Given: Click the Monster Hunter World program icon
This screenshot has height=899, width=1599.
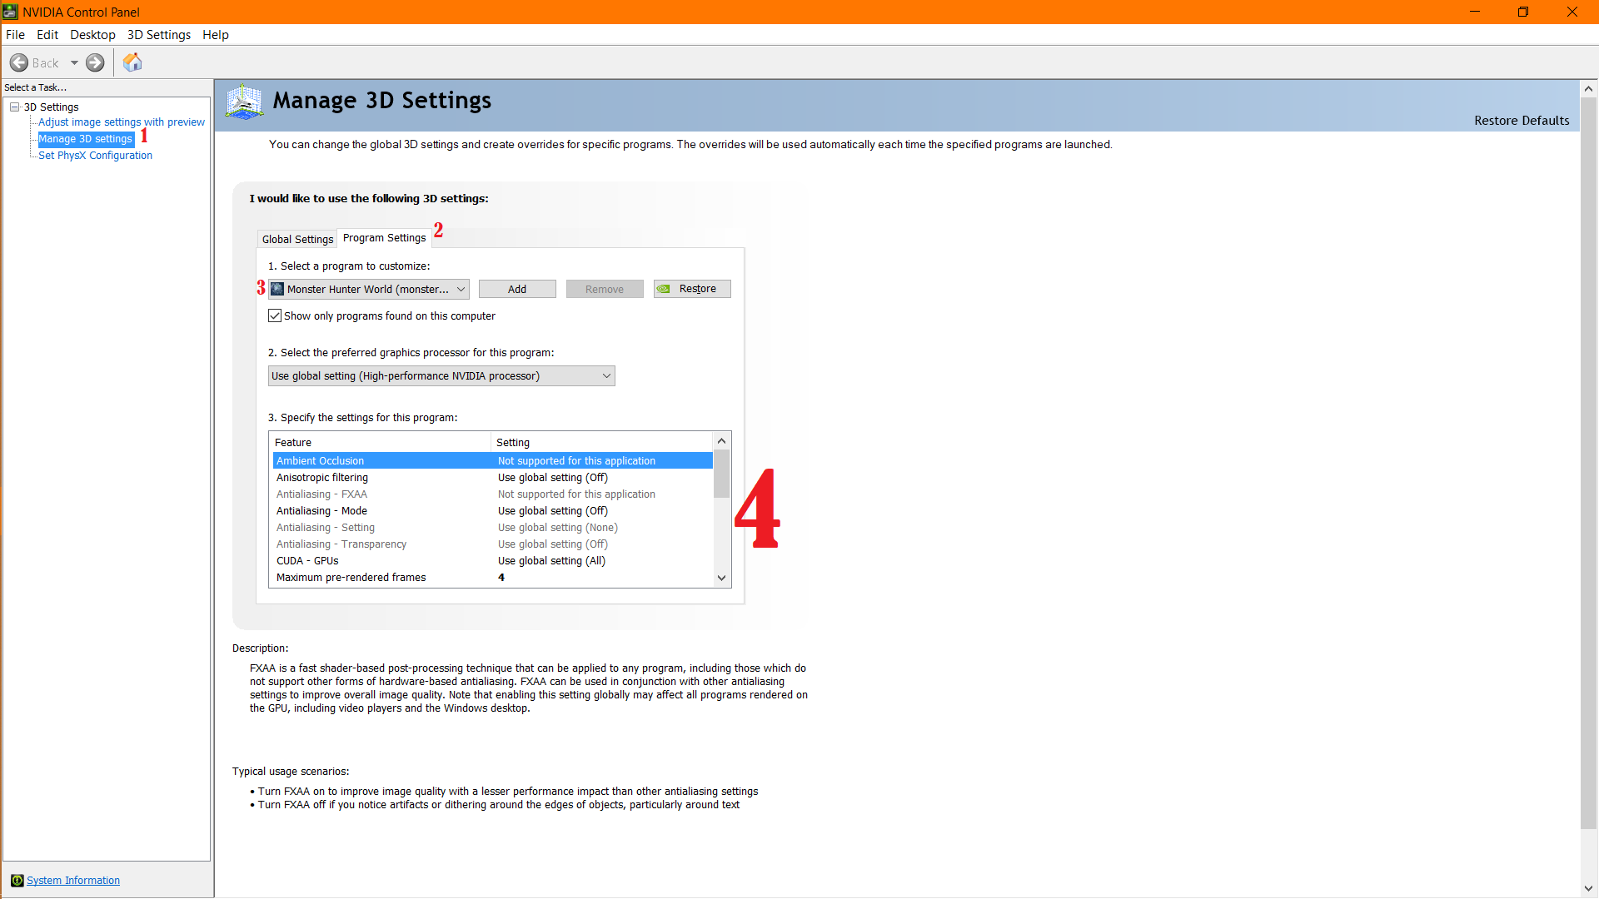Looking at the screenshot, I should pos(277,289).
